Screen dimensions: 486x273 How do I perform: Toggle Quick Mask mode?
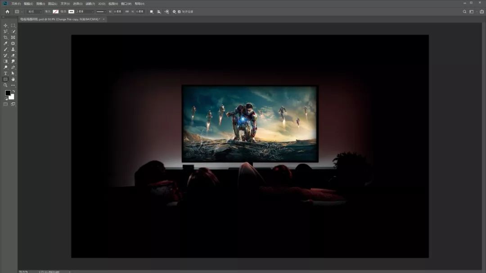coord(5,104)
